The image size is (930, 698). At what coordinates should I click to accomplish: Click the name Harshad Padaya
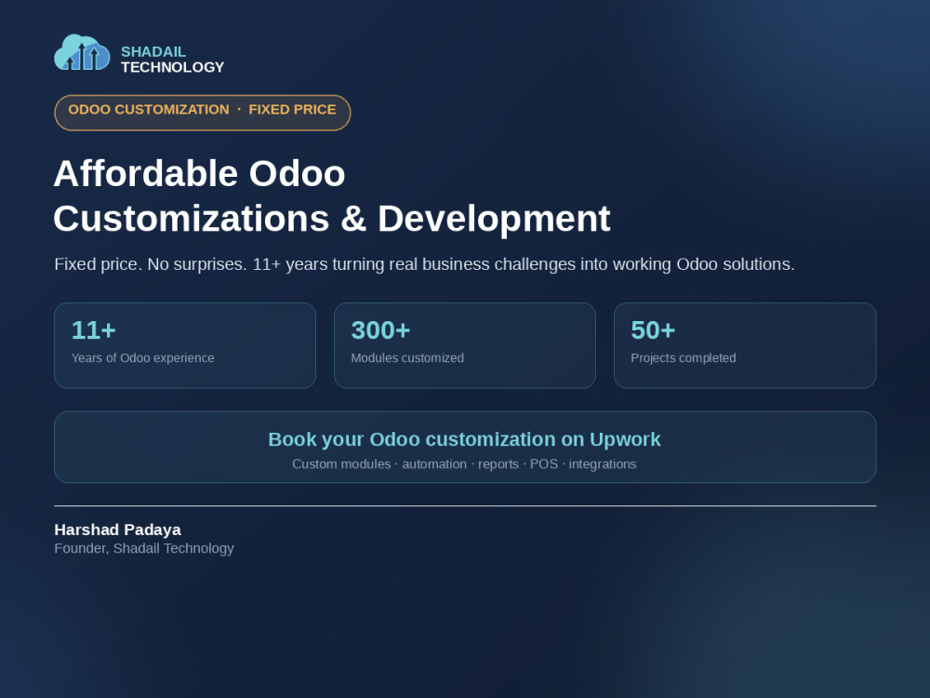pos(117,530)
